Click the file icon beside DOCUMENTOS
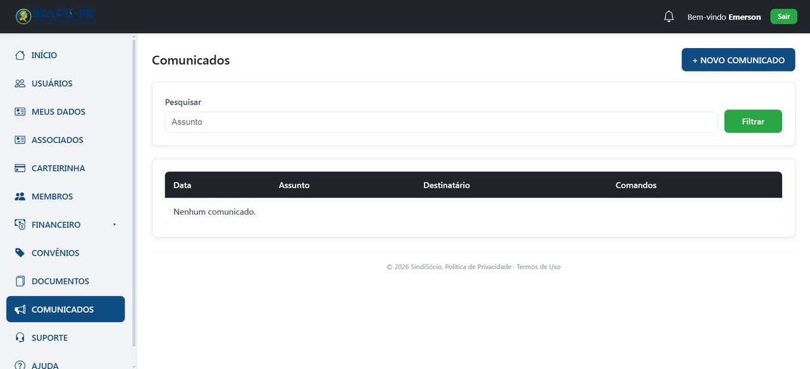Screen dimensions: 810x369 (20, 281)
